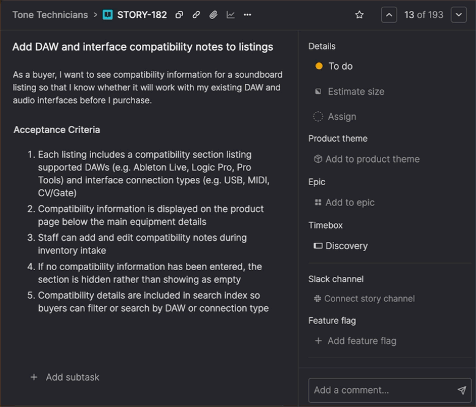Copy the story link via link icon
The height and width of the screenshot is (407, 476).
pyautogui.click(x=196, y=15)
